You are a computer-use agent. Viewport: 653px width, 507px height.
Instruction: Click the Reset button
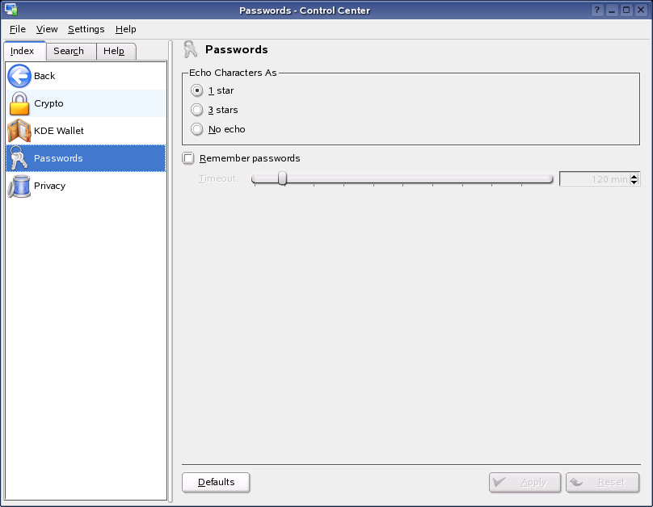tap(602, 483)
